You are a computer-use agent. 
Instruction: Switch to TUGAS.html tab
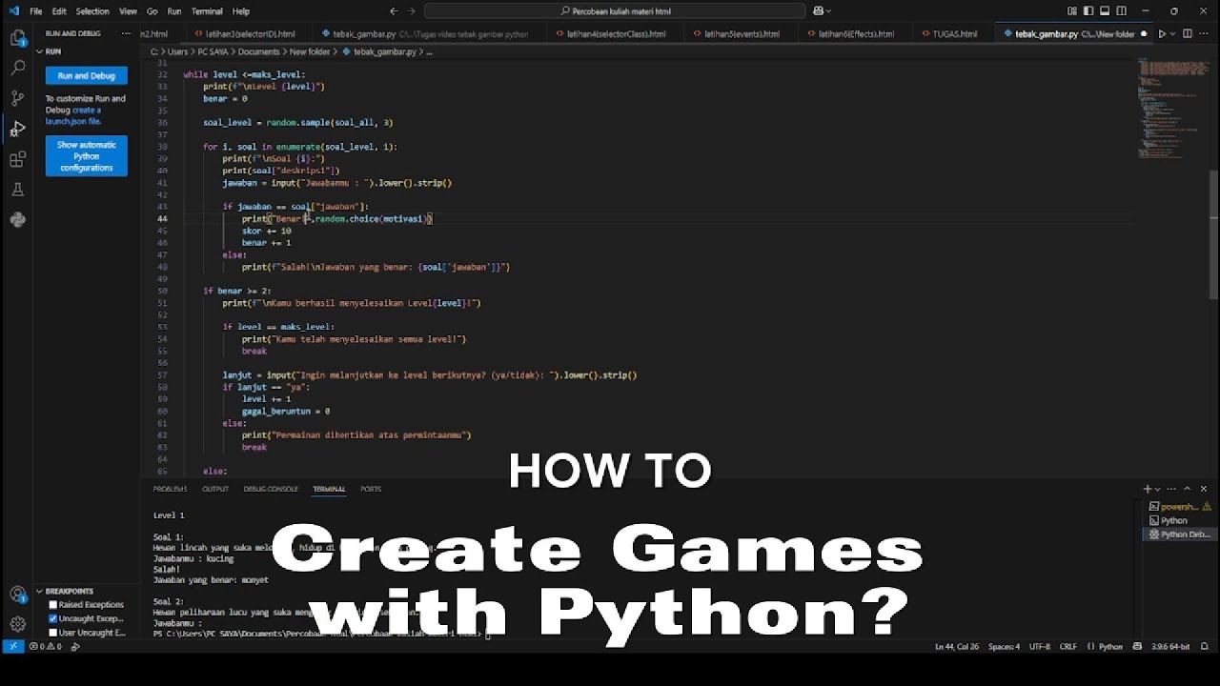(x=951, y=33)
